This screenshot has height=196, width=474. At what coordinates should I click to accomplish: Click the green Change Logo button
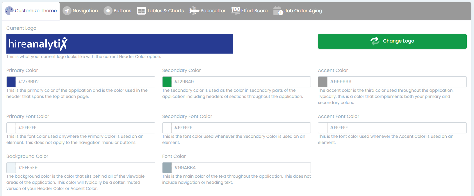tap(392, 41)
